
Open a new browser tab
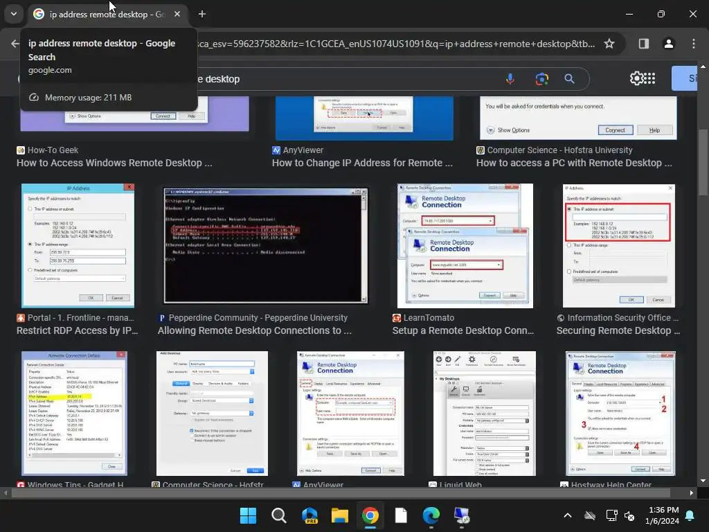tap(202, 14)
